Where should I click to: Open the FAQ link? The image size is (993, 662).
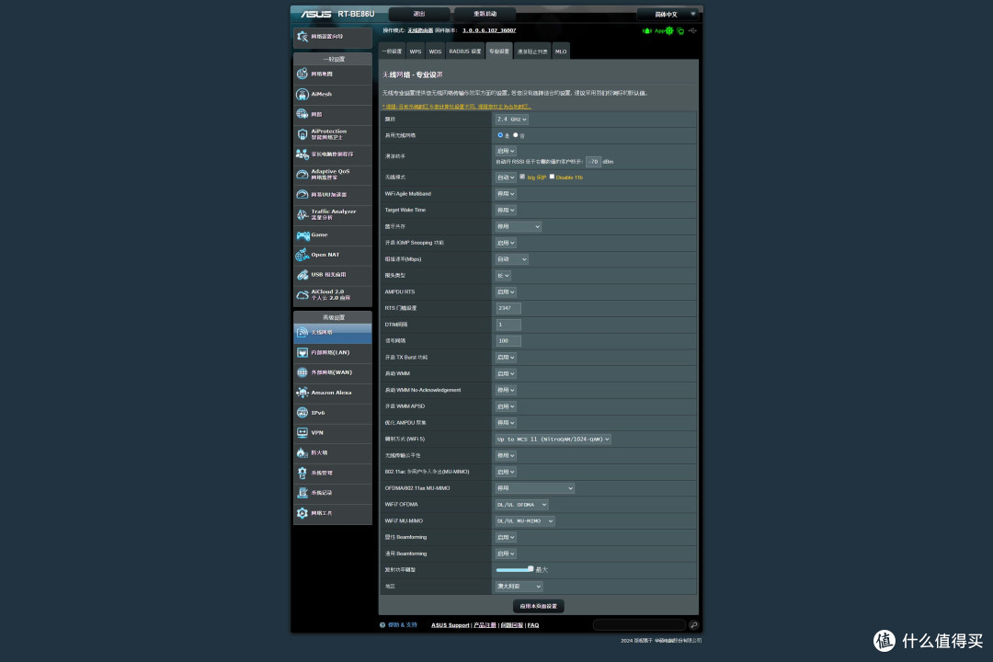click(533, 625)
